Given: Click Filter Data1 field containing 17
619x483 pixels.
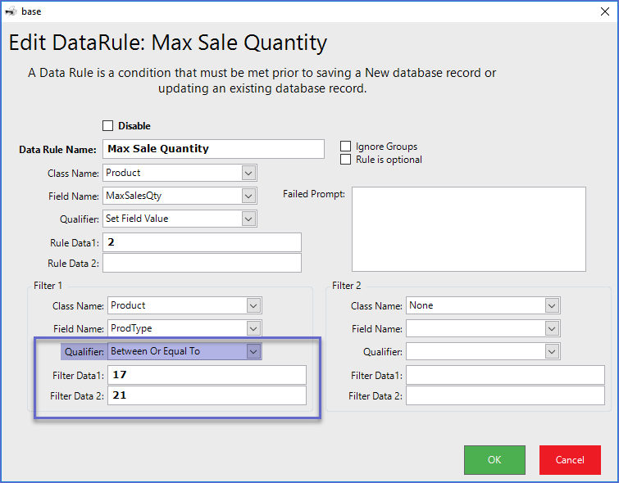Looking at the screenshot, I should pos(207,375).
